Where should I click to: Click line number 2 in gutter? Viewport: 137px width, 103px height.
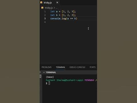[45, 15]
